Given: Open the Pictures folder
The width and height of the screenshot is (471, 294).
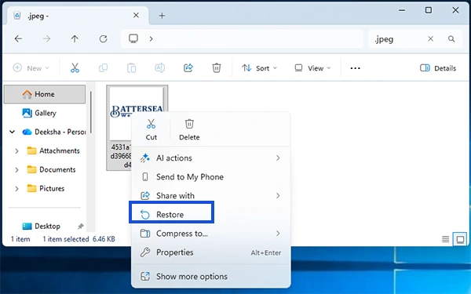Looking at the screenshot, I should point(46,189).
